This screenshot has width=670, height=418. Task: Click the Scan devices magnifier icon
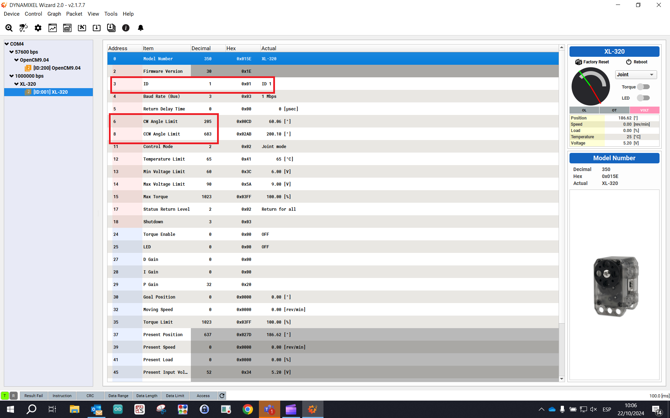tap(9, 28)
